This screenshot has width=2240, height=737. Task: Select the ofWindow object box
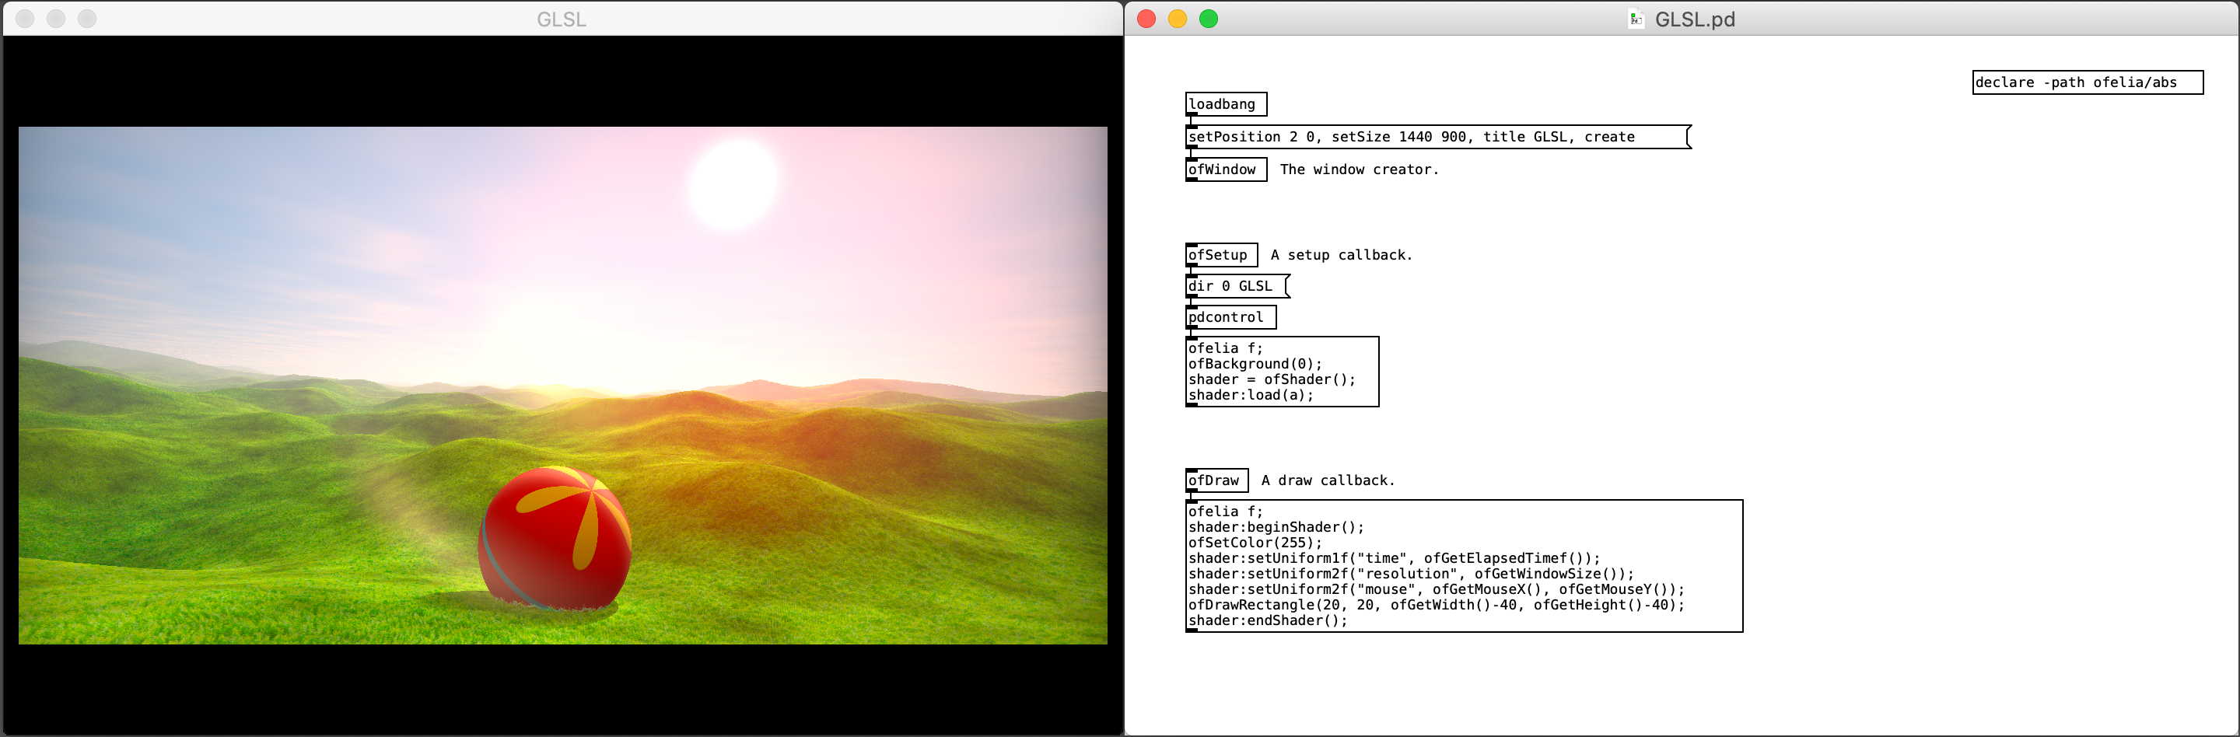pos(1226,169)
